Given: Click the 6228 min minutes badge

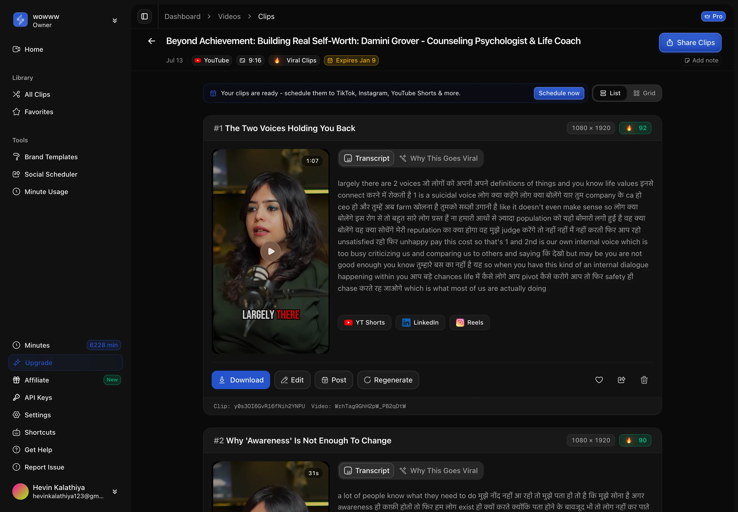Looking at the screenshot, I should tap(104, 345).
